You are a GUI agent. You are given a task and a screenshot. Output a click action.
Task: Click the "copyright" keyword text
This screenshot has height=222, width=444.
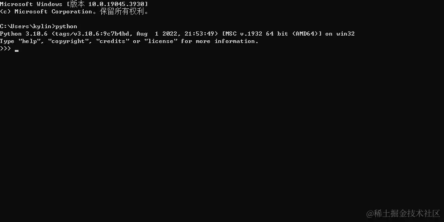pyautogui.click(x=67, y=41)
